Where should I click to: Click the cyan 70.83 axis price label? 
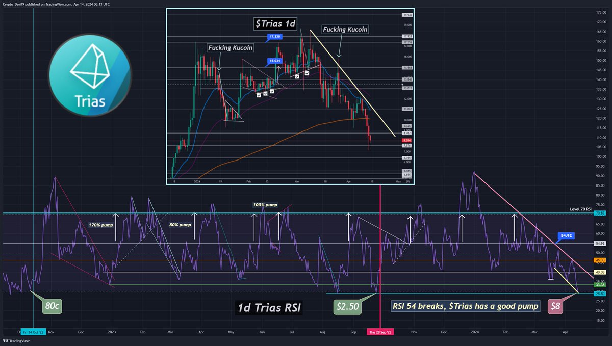tap(600, 213)
